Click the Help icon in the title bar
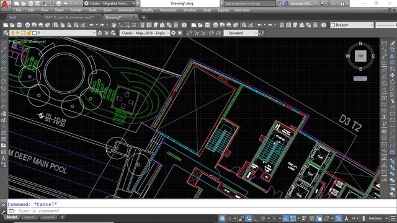The image size is (397, 223). [342, 4]
